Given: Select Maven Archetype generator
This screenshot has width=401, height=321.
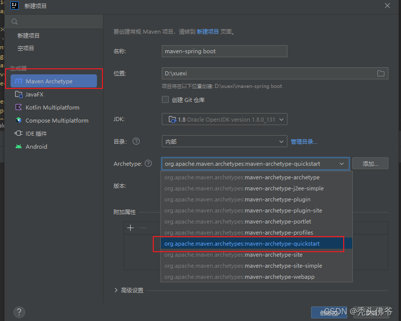Looking at the screenshot, I should [54, 81].
